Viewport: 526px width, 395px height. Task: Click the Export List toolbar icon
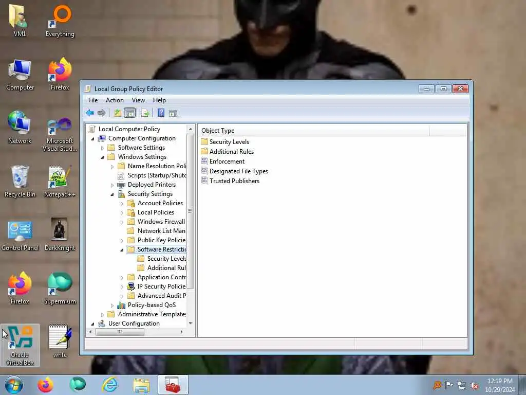pos(145,113)
